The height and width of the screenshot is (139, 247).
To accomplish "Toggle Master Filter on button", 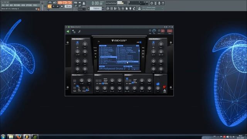I will point(74,81).
